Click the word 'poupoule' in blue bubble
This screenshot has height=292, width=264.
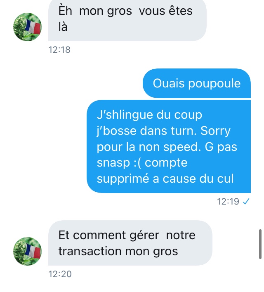pyautogui.click(x=214, y=84)
